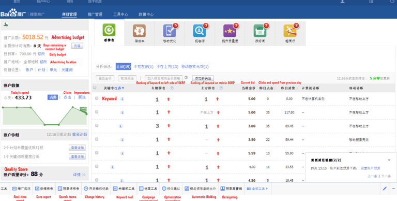Open the grid apps icon in top bar
397x201 pixels.
(371, 2)
